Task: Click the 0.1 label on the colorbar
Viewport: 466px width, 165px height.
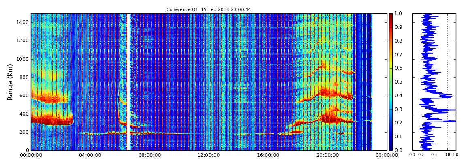Action: coord(398,137)
